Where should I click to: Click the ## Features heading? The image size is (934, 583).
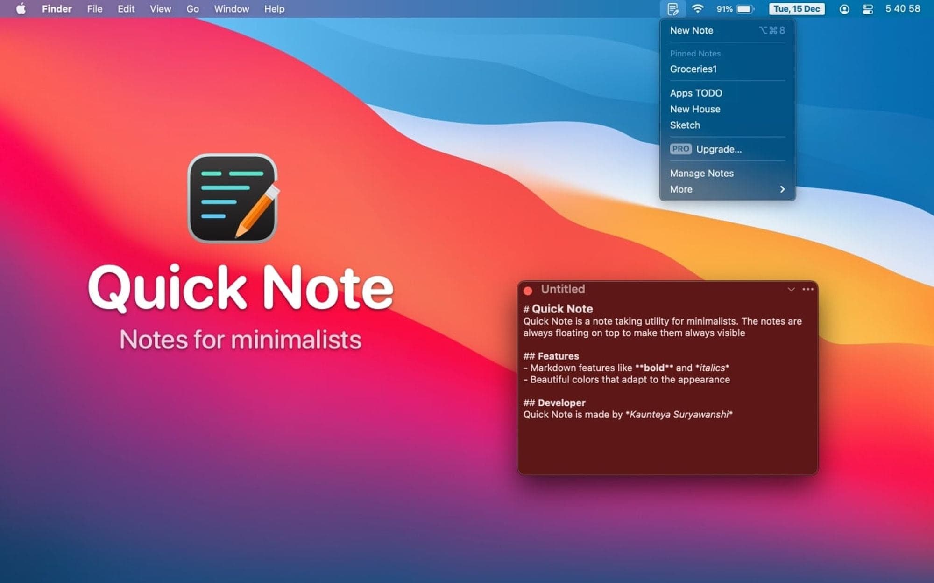(551, 356)
